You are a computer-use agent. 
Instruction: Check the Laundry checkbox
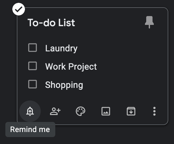[33, 48]
